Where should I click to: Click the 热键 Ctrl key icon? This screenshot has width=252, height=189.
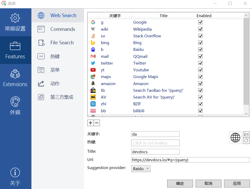coord(41,56)
